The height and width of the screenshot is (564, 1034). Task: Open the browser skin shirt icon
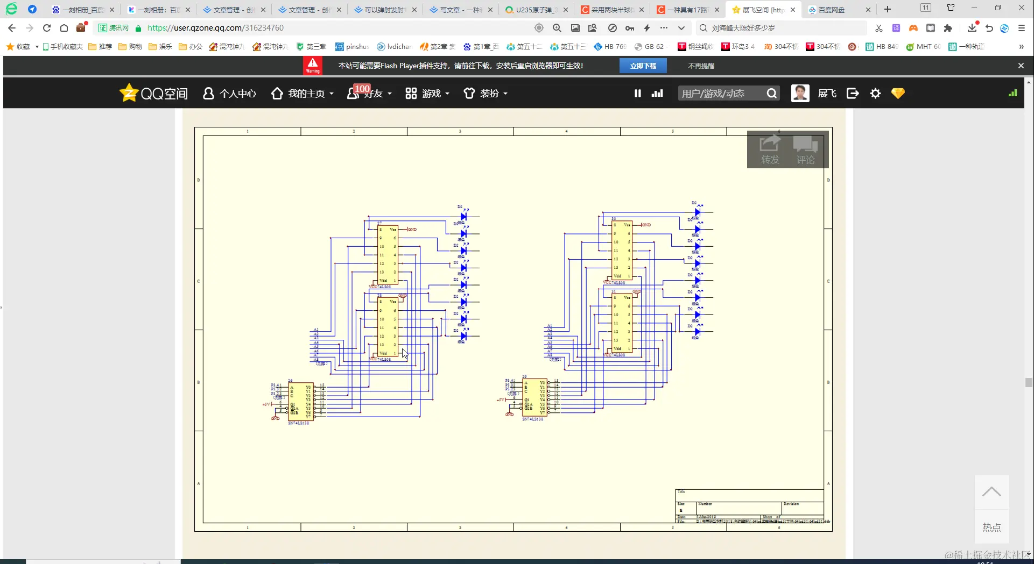[x=951, y=8]
